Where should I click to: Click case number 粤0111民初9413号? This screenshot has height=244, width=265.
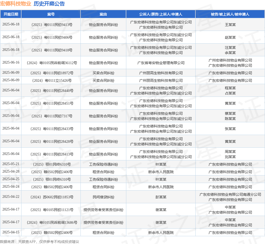52,25
